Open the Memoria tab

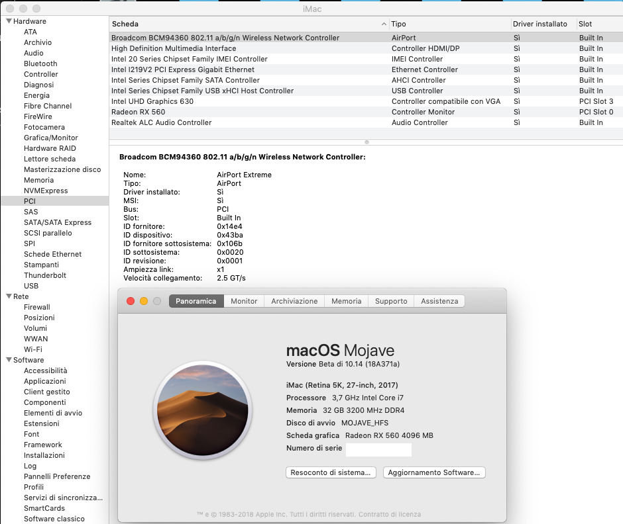(x=347, y=301)
